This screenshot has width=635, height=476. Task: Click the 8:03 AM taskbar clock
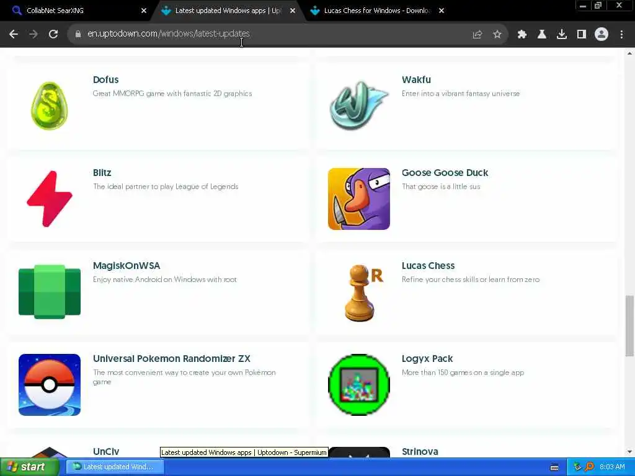(x=612, y=467)
